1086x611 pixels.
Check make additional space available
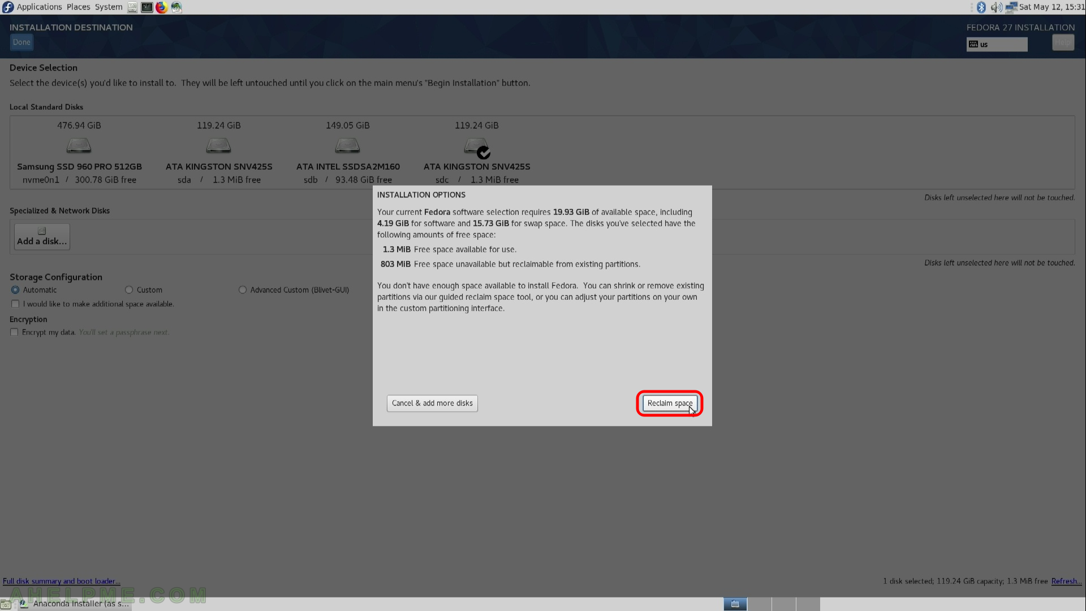point(15,304)
